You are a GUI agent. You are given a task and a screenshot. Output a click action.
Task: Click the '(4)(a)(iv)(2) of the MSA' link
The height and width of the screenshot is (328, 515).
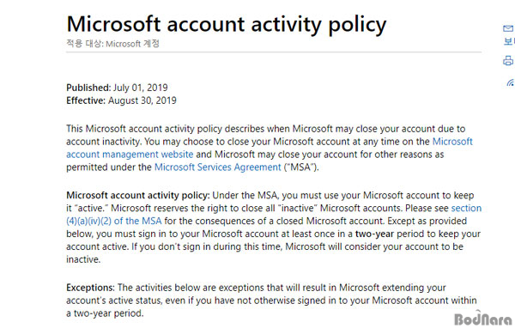(x=114, y=221)
